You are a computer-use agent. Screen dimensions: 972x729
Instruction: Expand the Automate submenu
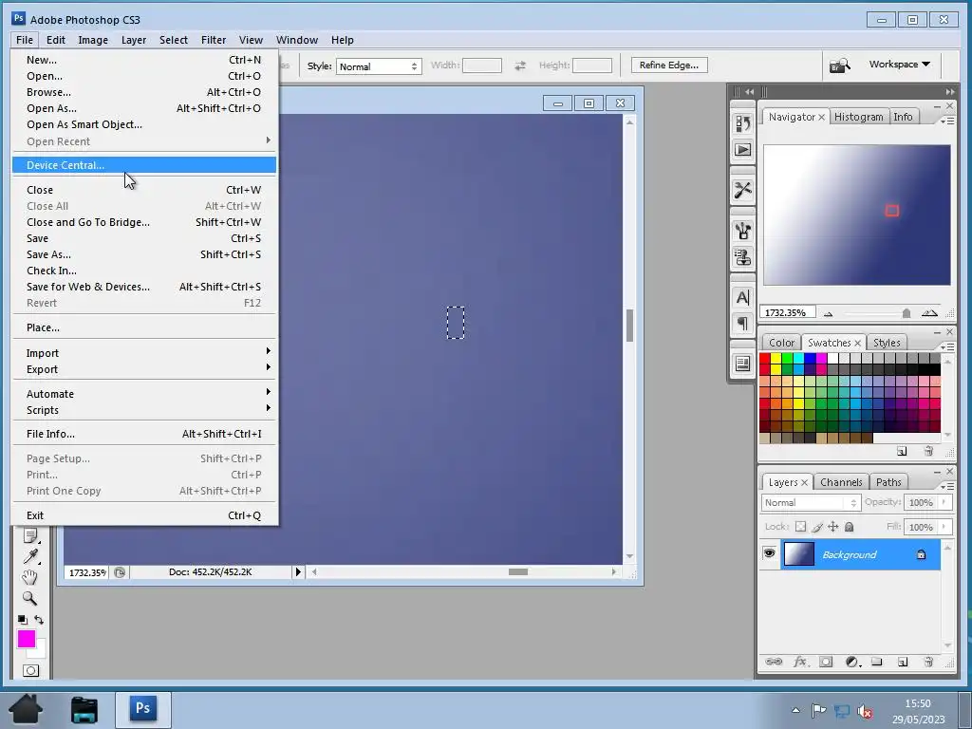click(x=144, y=394)
